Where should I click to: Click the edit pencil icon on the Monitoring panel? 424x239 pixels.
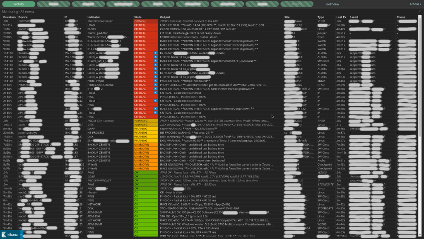coord(419,11)
